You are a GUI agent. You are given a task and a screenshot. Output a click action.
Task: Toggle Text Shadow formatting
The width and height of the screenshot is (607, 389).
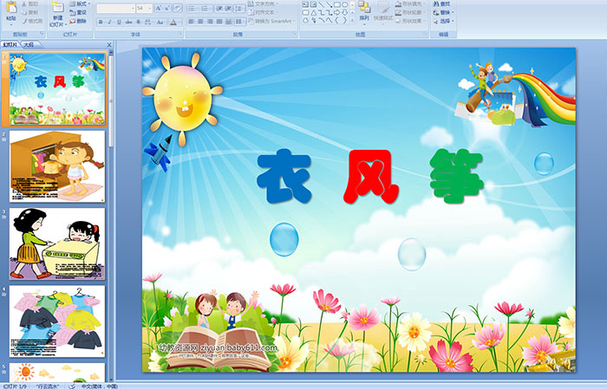pyautogui.click(x=138, y=22)
